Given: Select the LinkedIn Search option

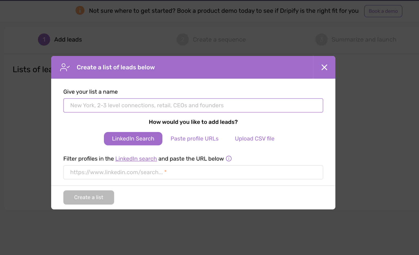Looking at the screenshot, I should [133, 139].
